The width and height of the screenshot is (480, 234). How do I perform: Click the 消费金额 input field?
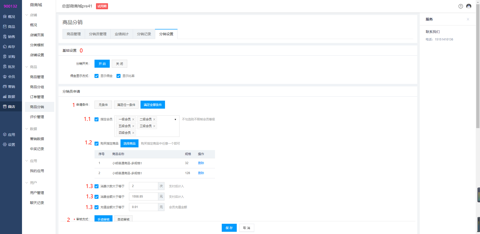[x=143, y=197]
